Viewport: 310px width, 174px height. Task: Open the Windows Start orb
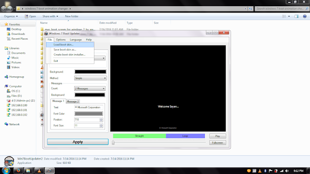tap(6, 171)
